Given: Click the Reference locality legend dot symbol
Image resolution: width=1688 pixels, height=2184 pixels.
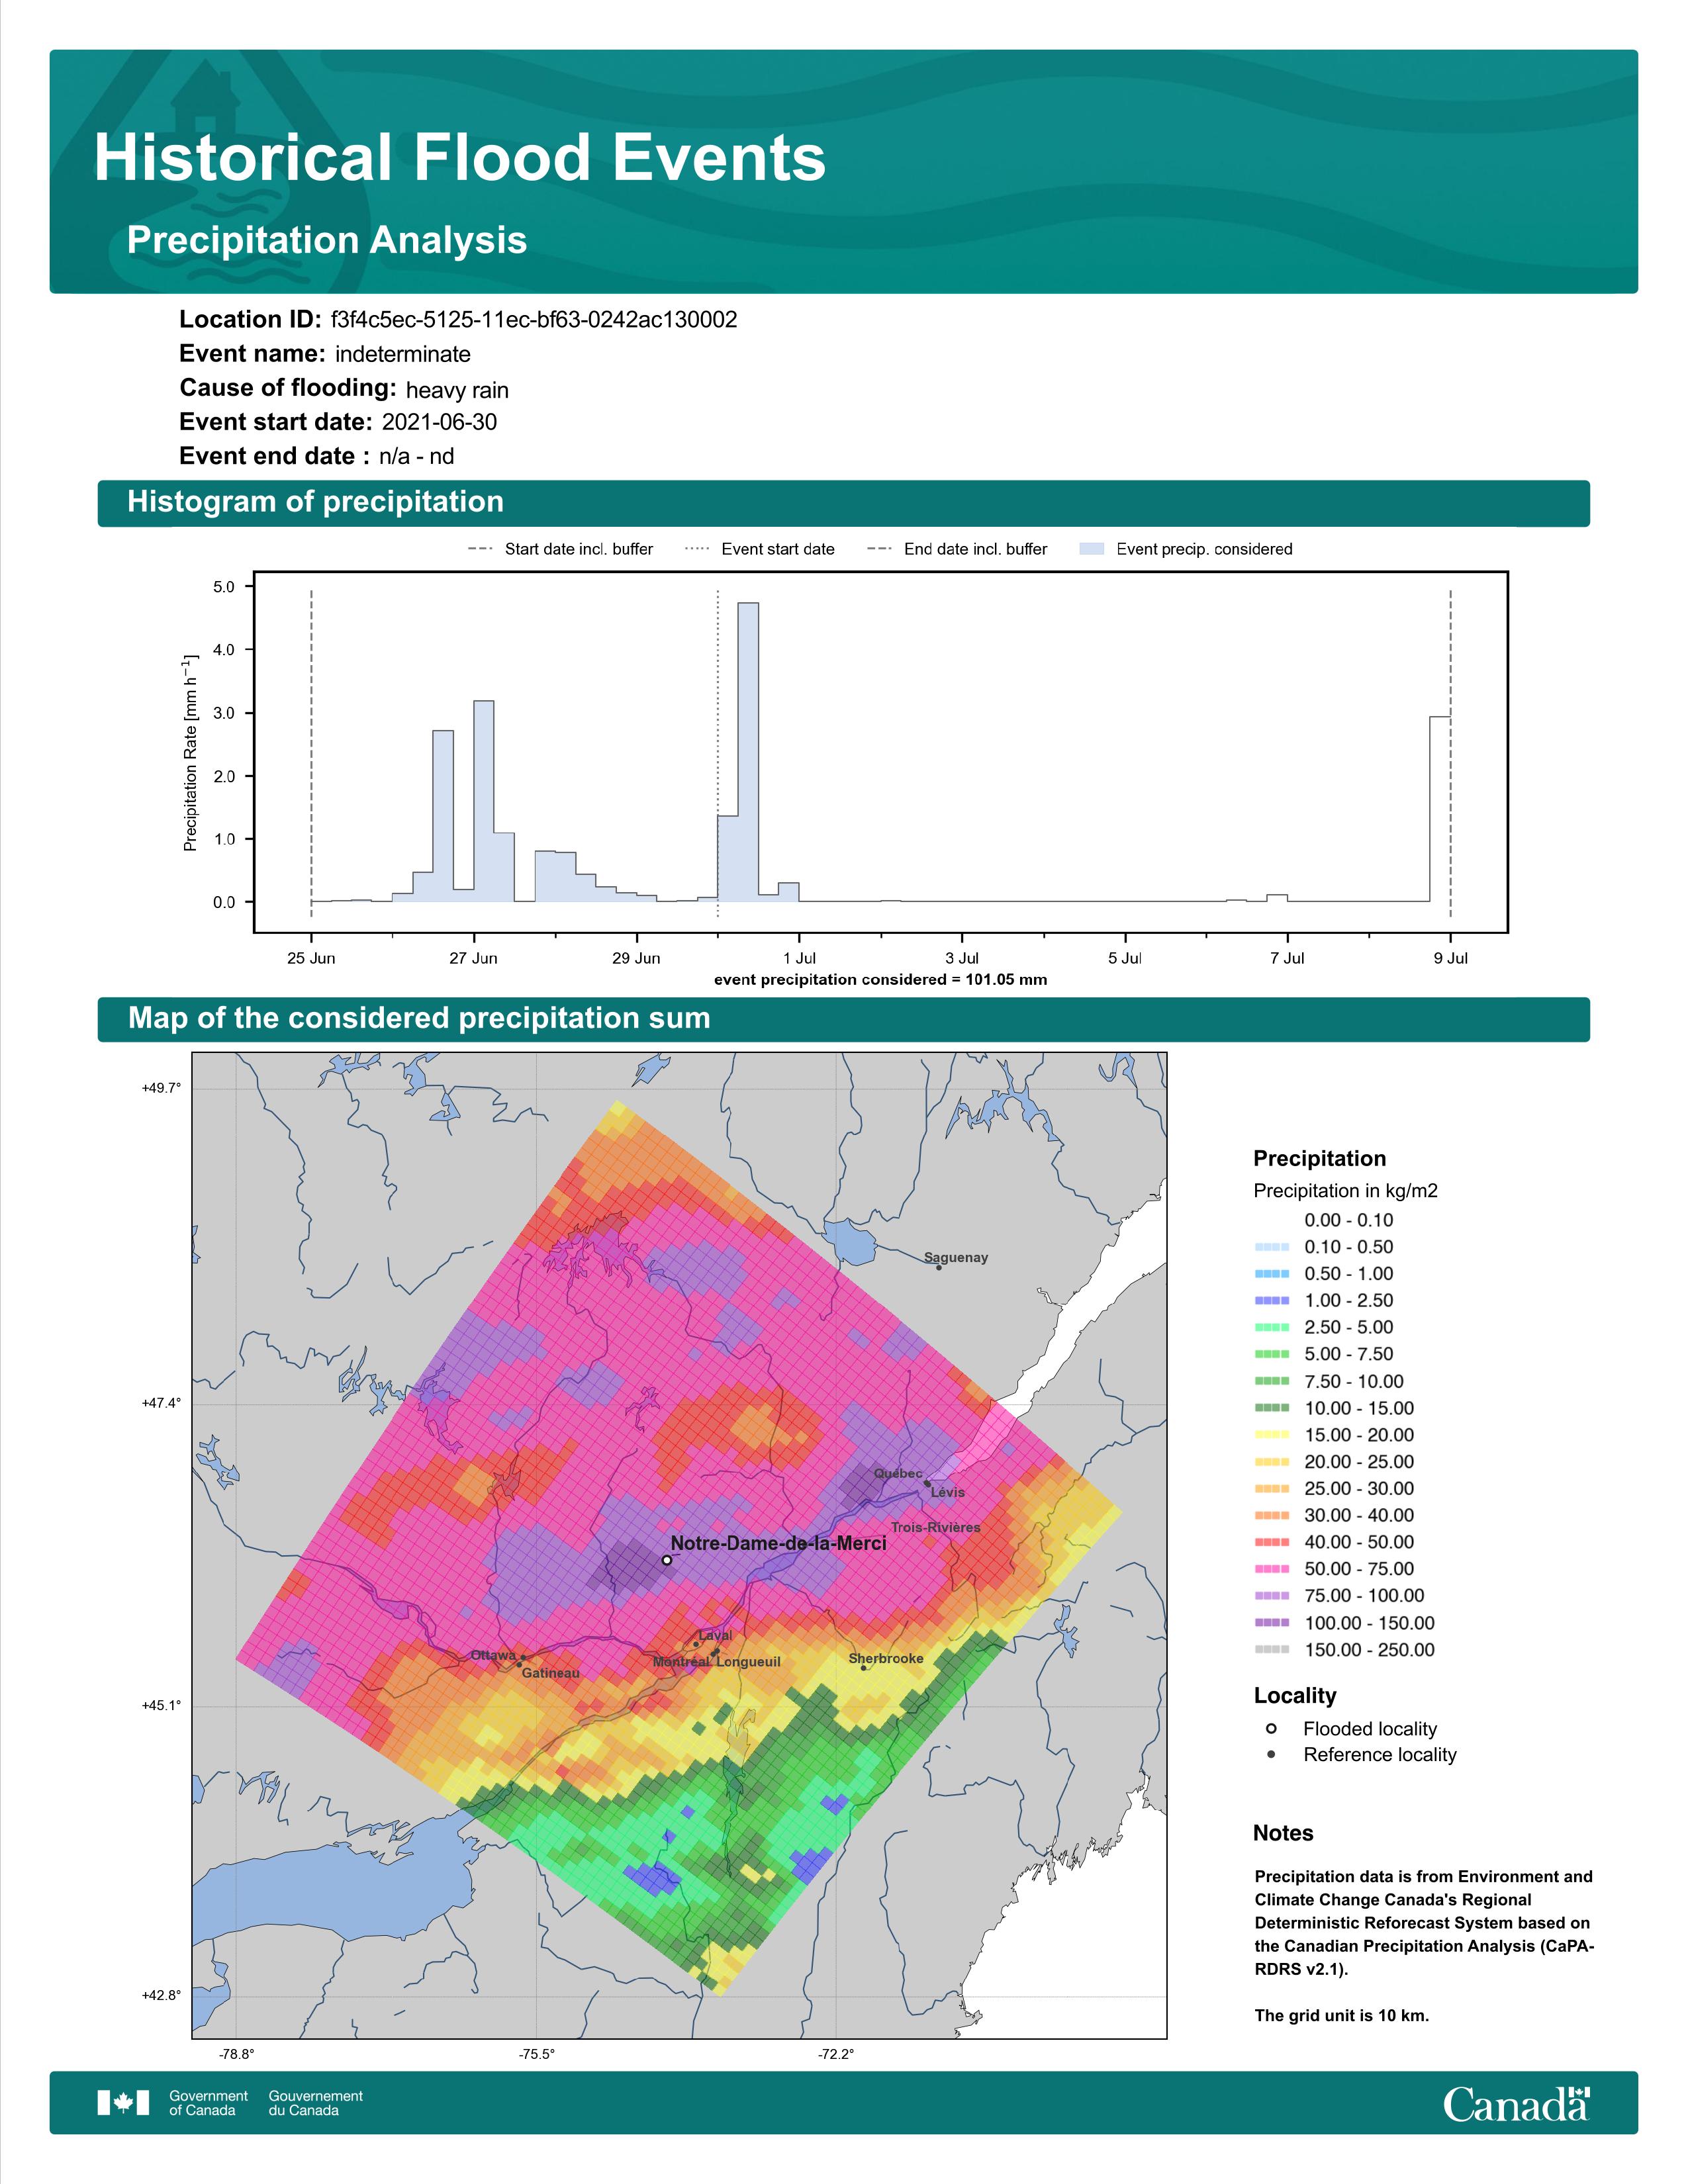Looking at the screenshot, I should pyautogui.click(x=1271, y=1754).
